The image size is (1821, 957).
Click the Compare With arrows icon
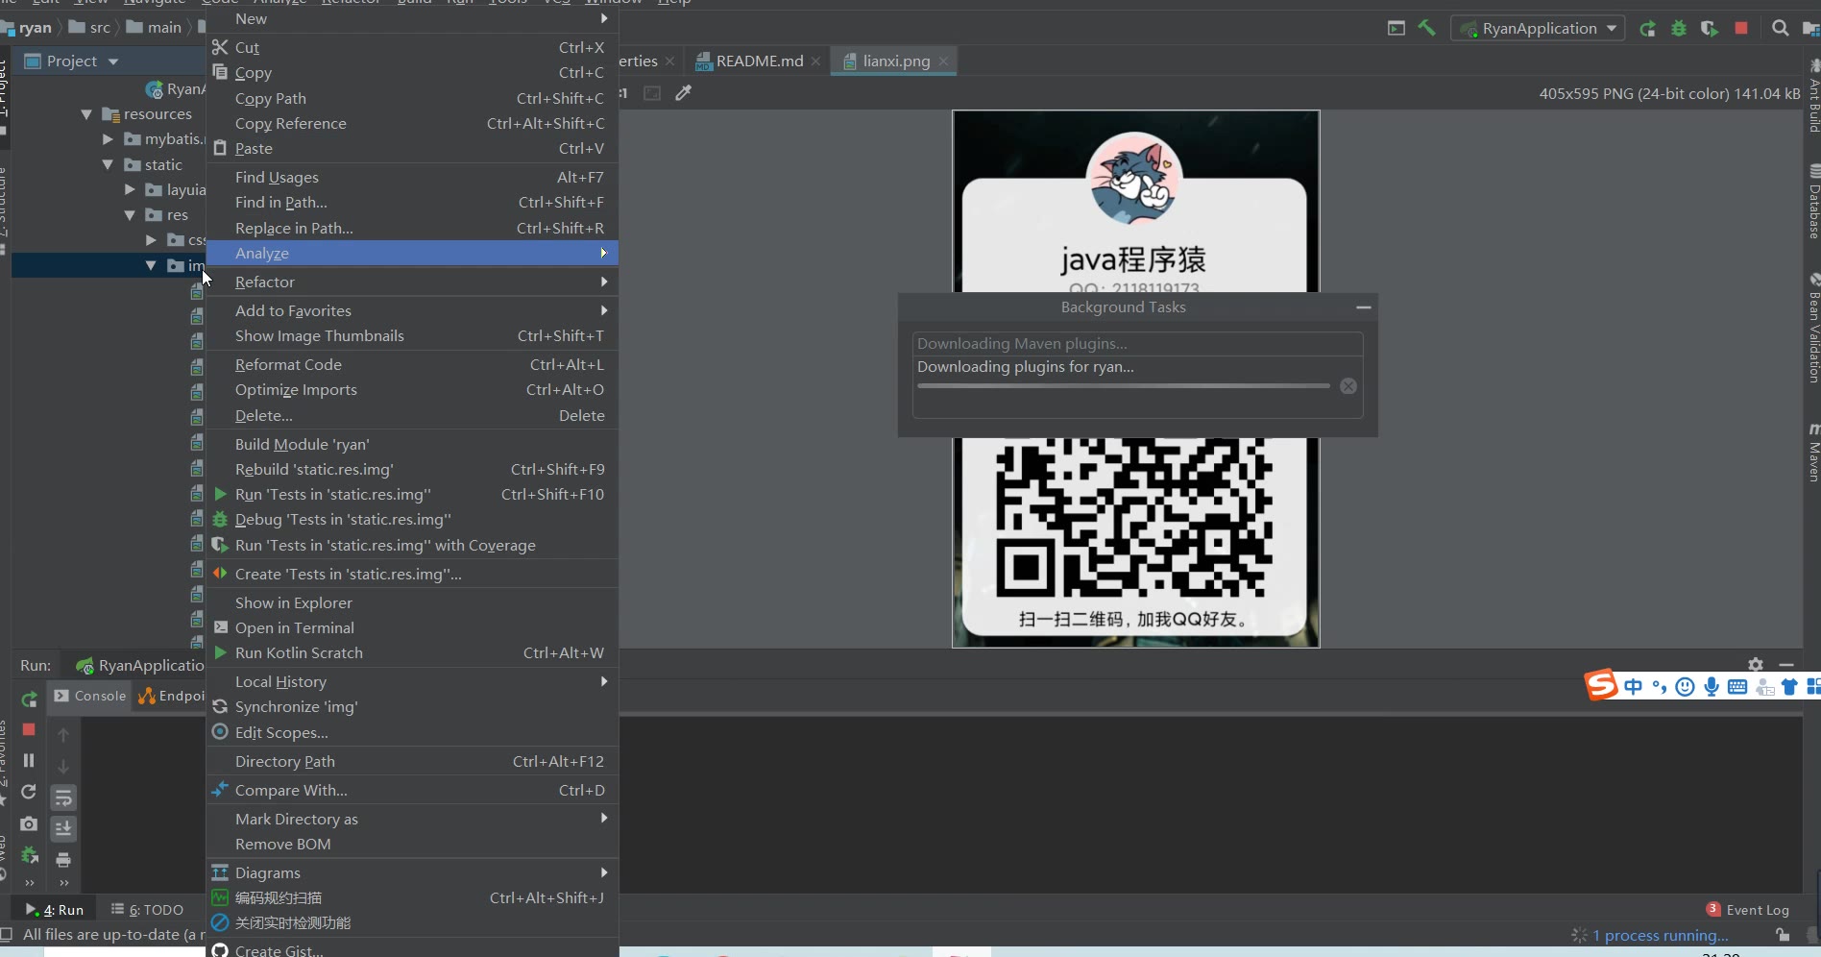(220, 790)
